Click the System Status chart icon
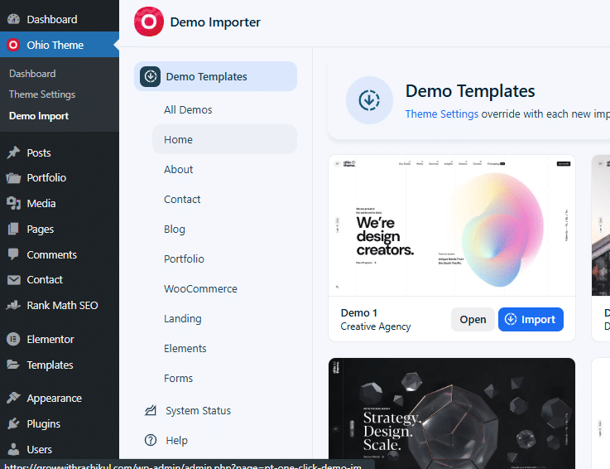The width and height of the screenshot is (610, 469). [x=151, y=411]
